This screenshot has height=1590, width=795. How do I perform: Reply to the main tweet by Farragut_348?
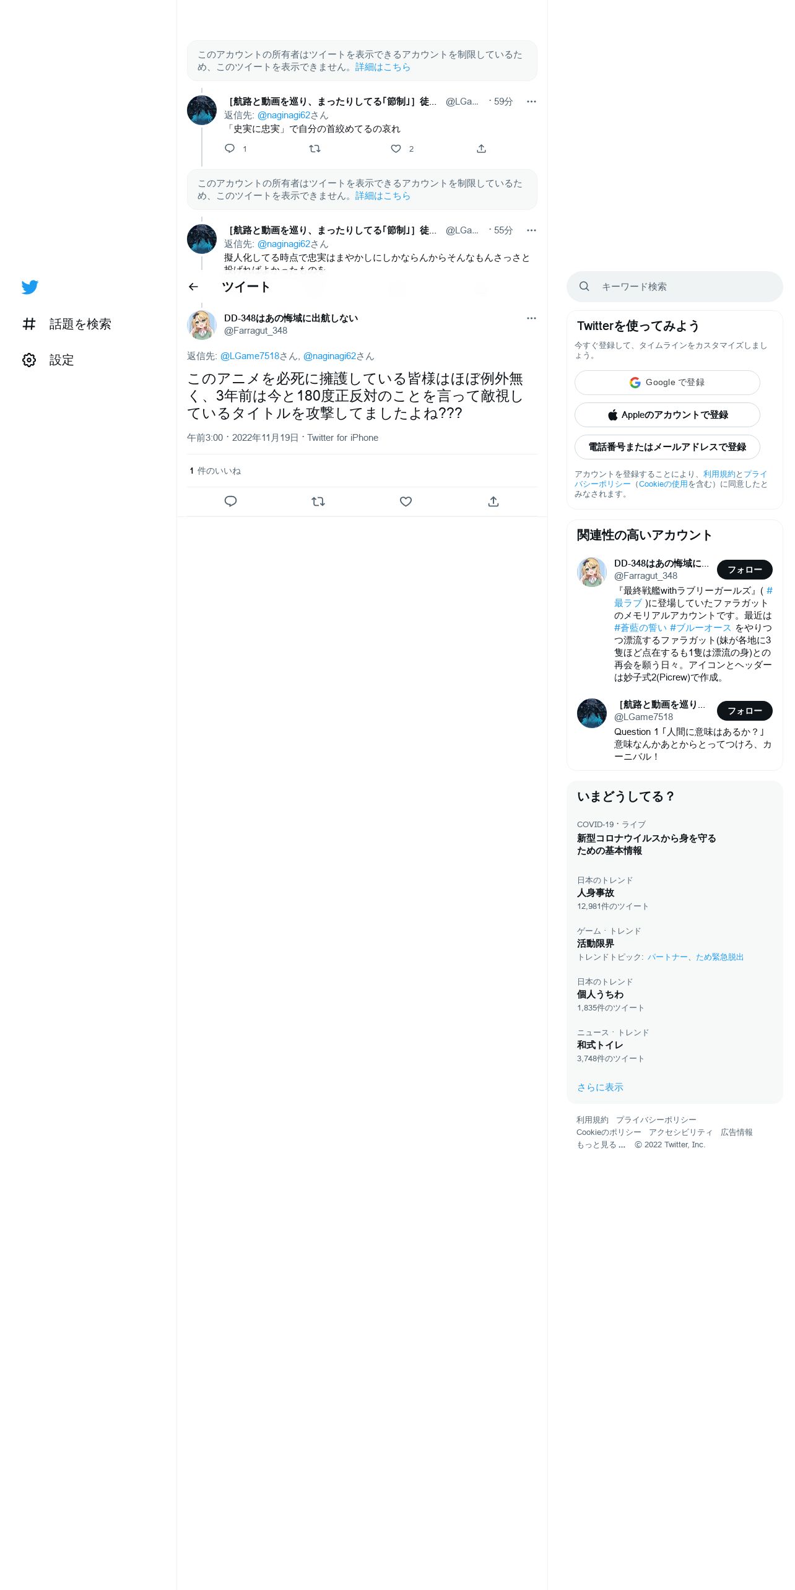tap(230, 502)
